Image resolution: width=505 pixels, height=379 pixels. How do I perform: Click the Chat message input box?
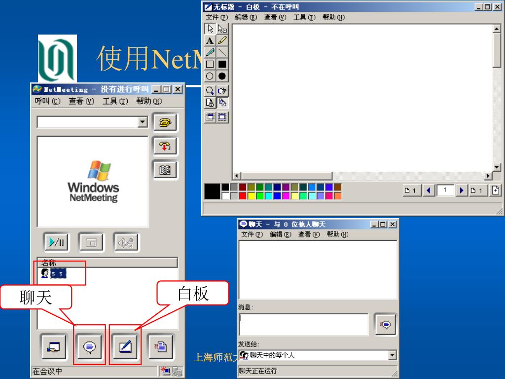(304, 324)
